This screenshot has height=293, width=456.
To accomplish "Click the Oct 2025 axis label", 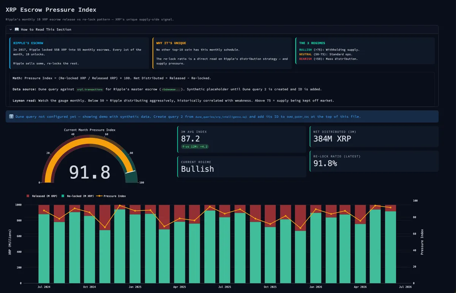I will click(x=269, y=287).
